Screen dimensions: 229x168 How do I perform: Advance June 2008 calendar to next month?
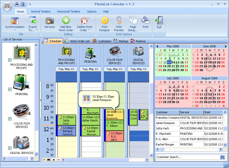(x=225, y=46)
